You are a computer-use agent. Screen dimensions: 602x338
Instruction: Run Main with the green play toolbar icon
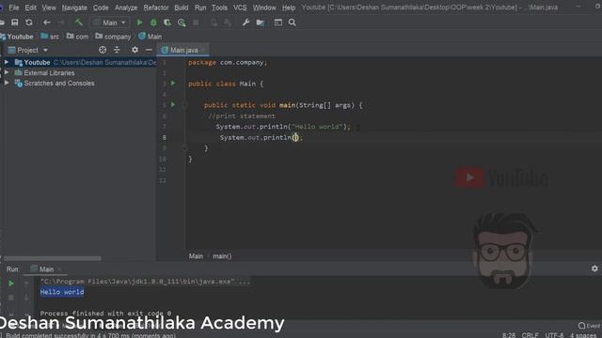point(140,23)
